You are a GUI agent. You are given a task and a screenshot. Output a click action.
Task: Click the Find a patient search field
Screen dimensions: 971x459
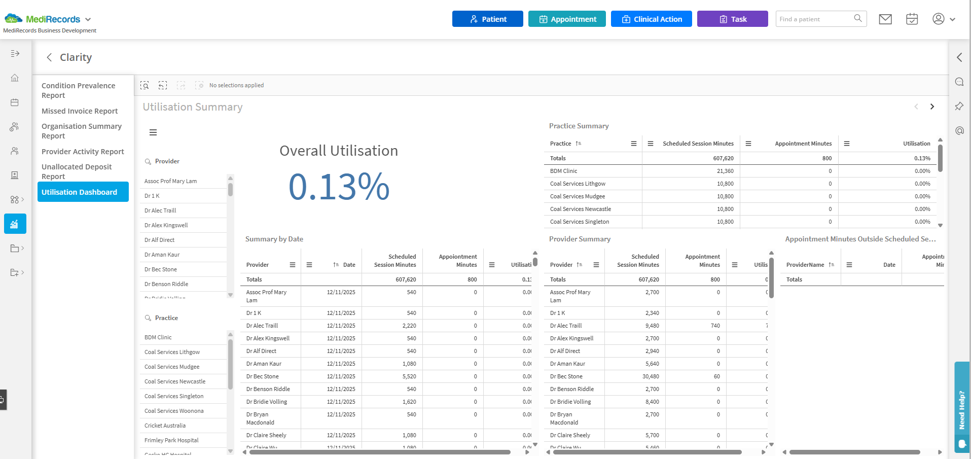(814, 19)
